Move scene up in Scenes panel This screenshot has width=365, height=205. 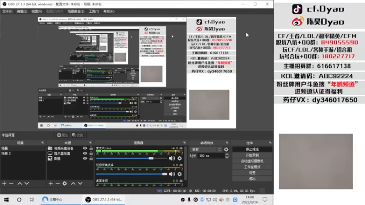point(20,184)
